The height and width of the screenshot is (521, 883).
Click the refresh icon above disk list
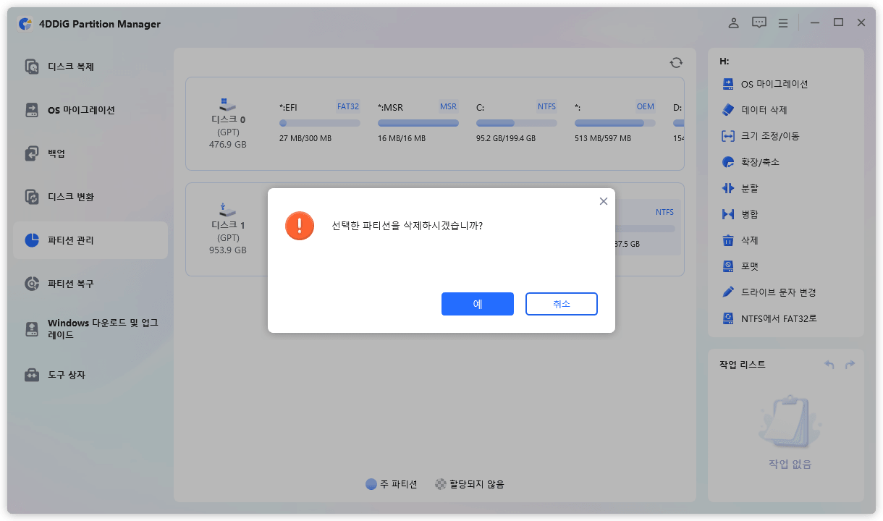[x=675, y=62]
